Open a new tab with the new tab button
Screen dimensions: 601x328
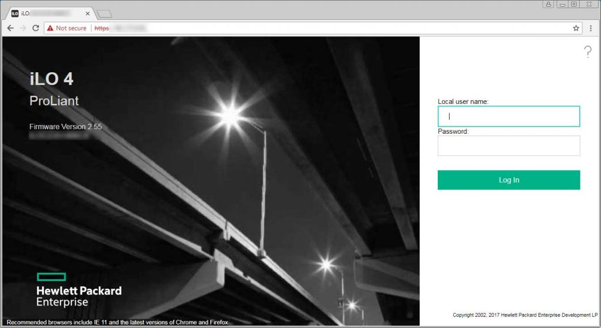tap(104, 13)
